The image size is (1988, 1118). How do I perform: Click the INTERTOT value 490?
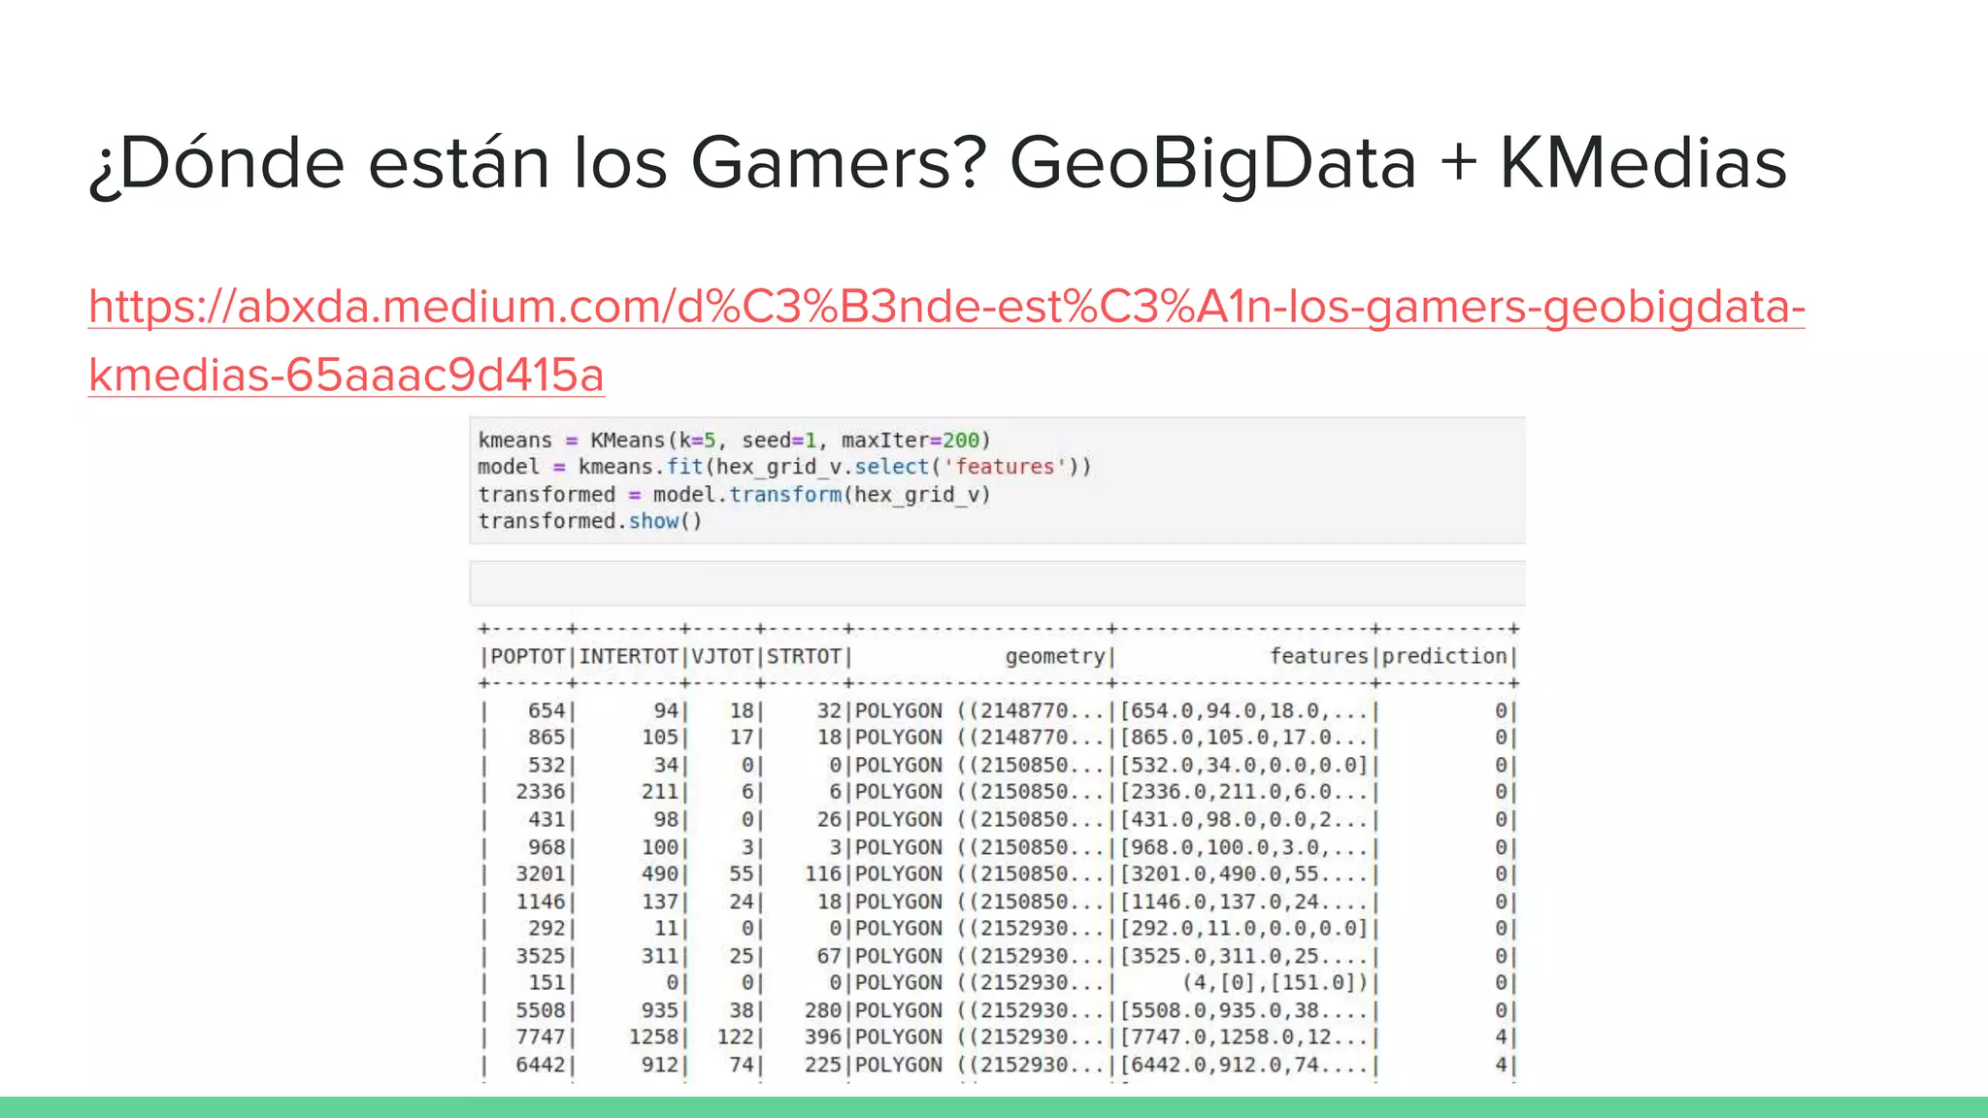coord(659,873)
